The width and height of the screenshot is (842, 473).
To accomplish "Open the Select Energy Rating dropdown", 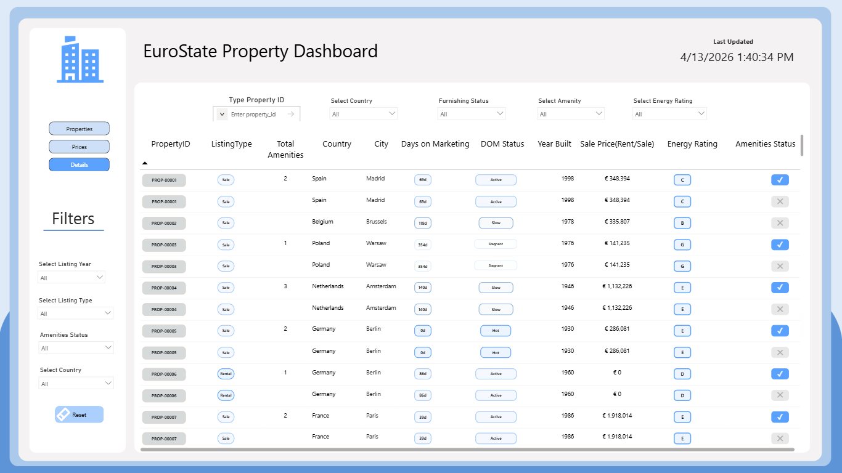I will 669,114.
